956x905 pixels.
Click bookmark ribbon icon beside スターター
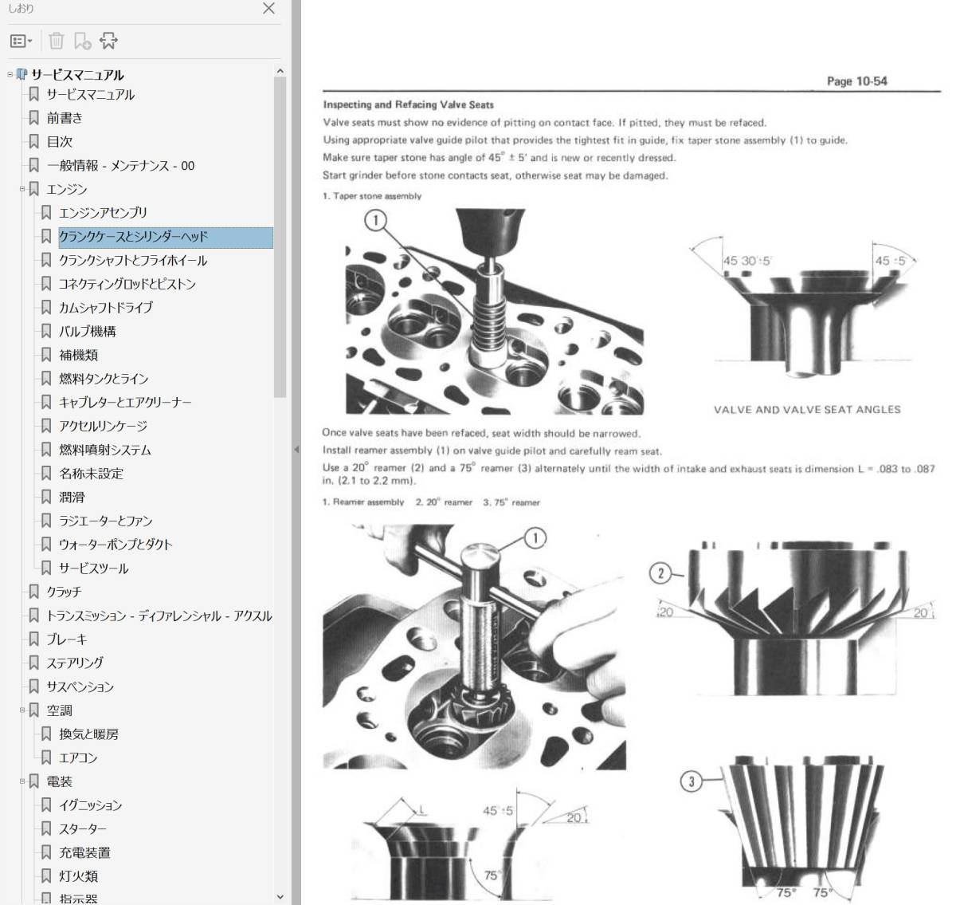[x=46, y=828]
